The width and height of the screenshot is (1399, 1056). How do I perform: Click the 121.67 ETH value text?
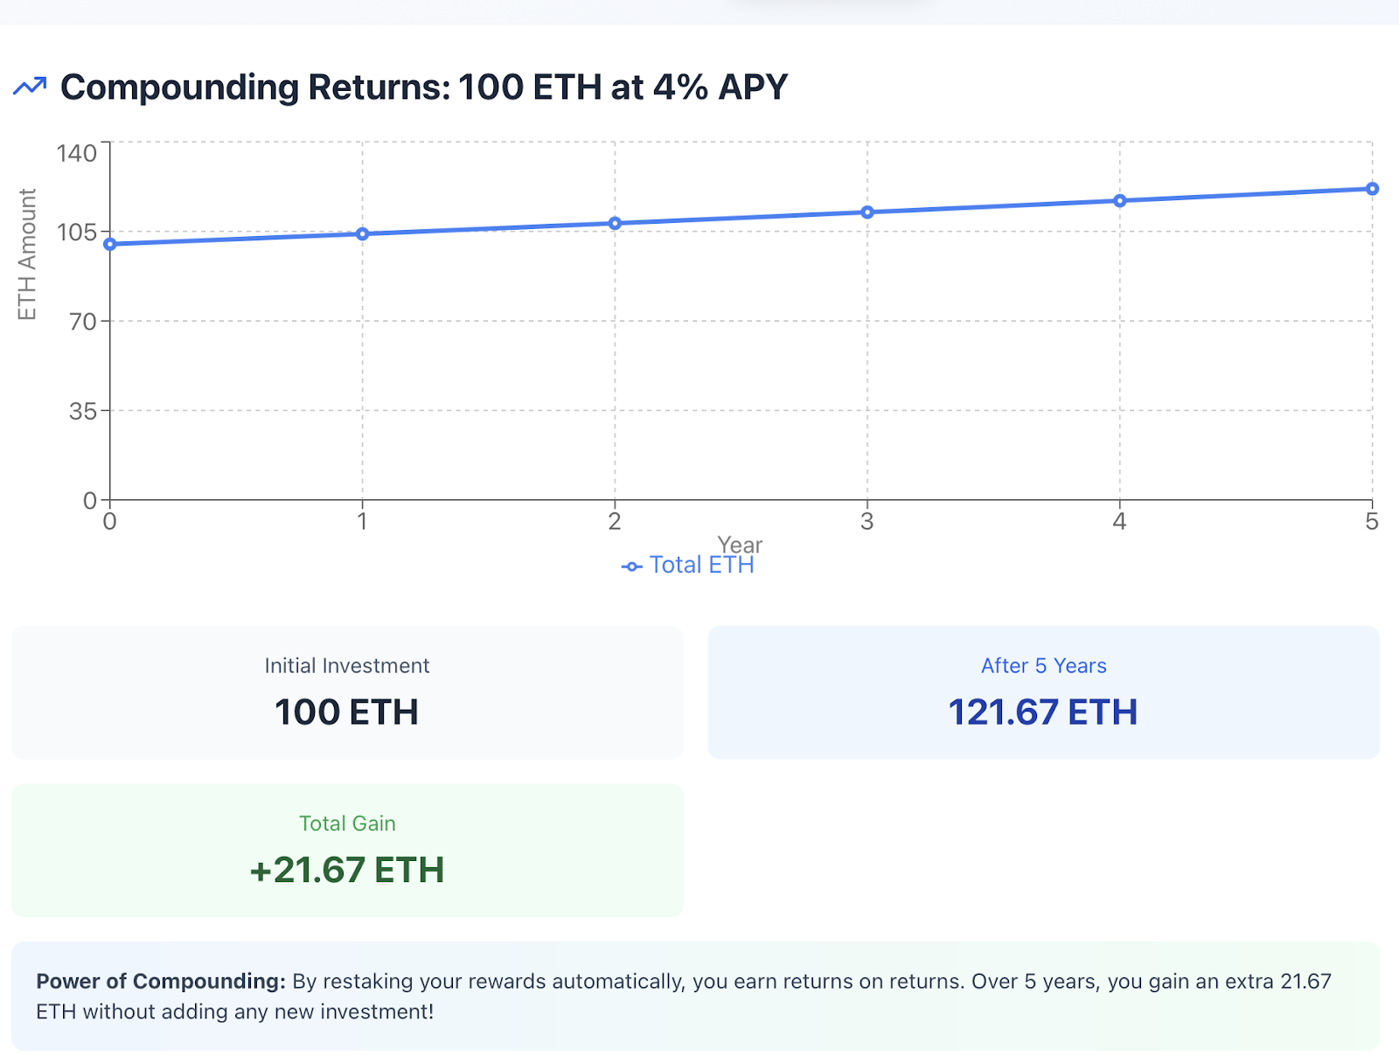(1043, 712)
